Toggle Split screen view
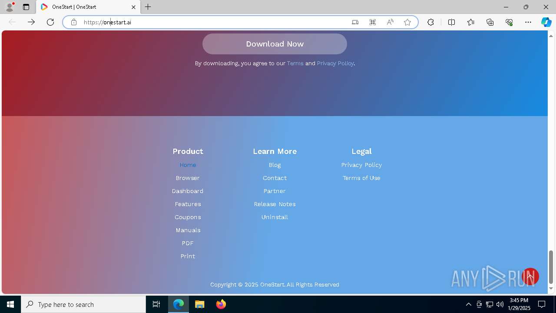Image resolution: width=556 pixels, height=313 pixels. point(451,22)
